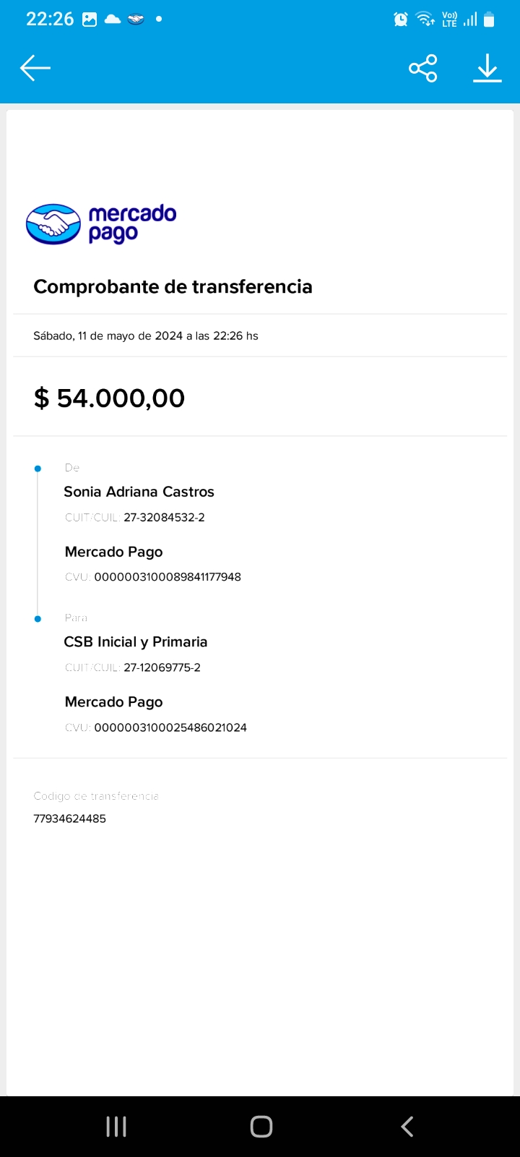Tap the receipt date and time line
520x1157 pixels.
click(146, 336)
